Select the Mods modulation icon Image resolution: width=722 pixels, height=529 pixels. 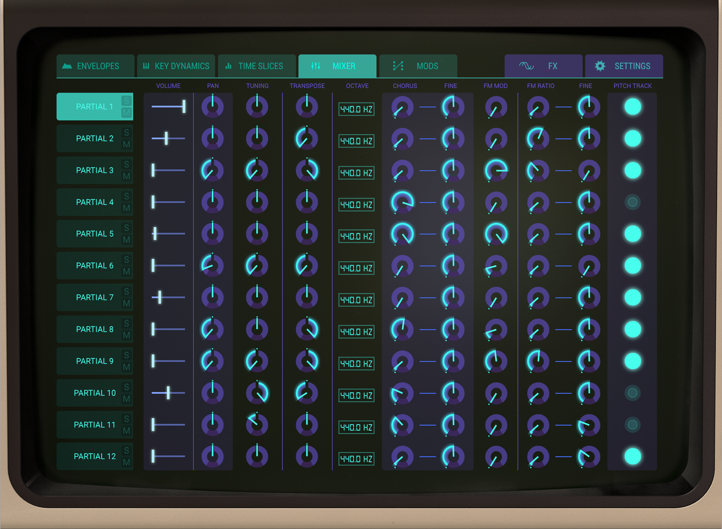[398, 66]
